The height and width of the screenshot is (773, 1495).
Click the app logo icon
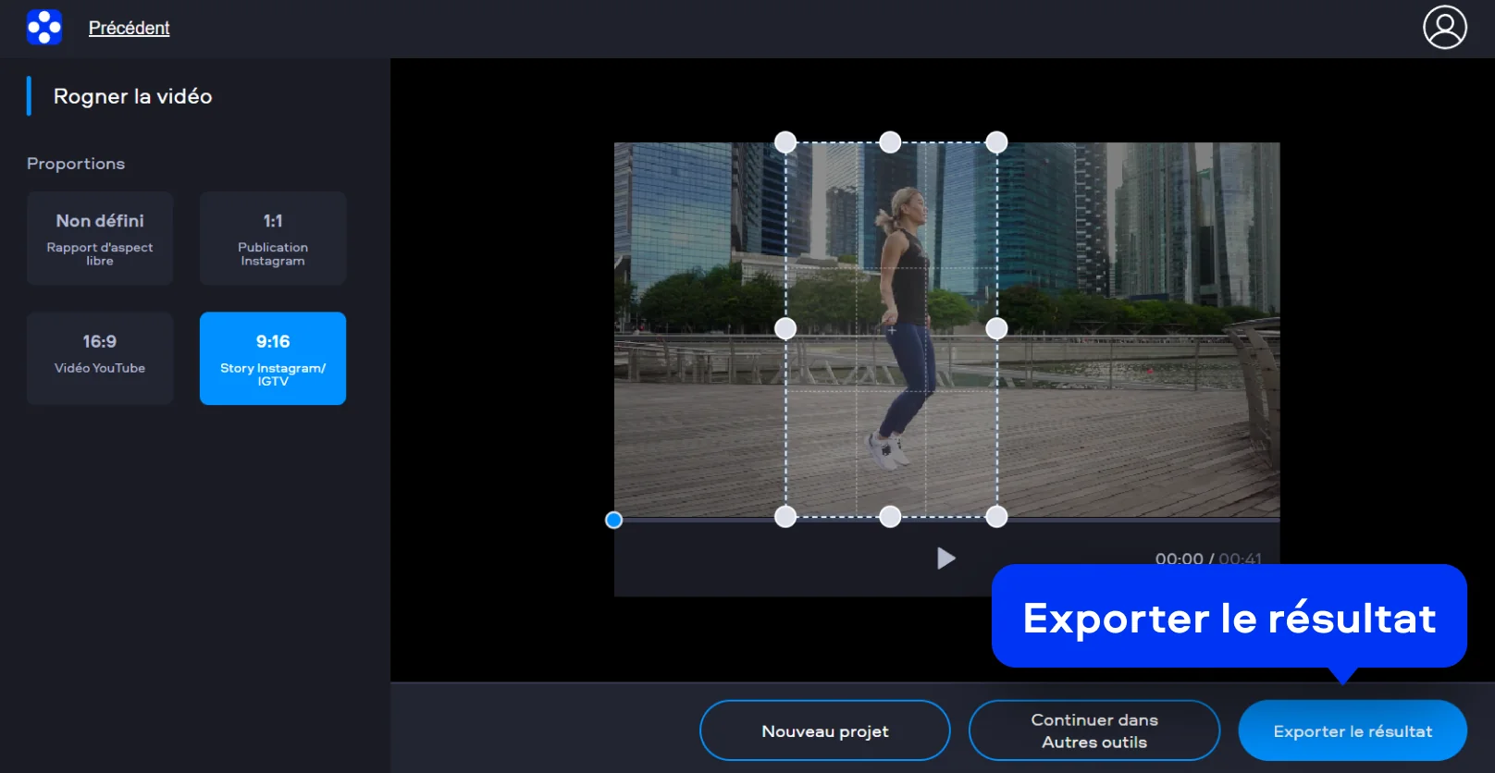click(44, 27)
